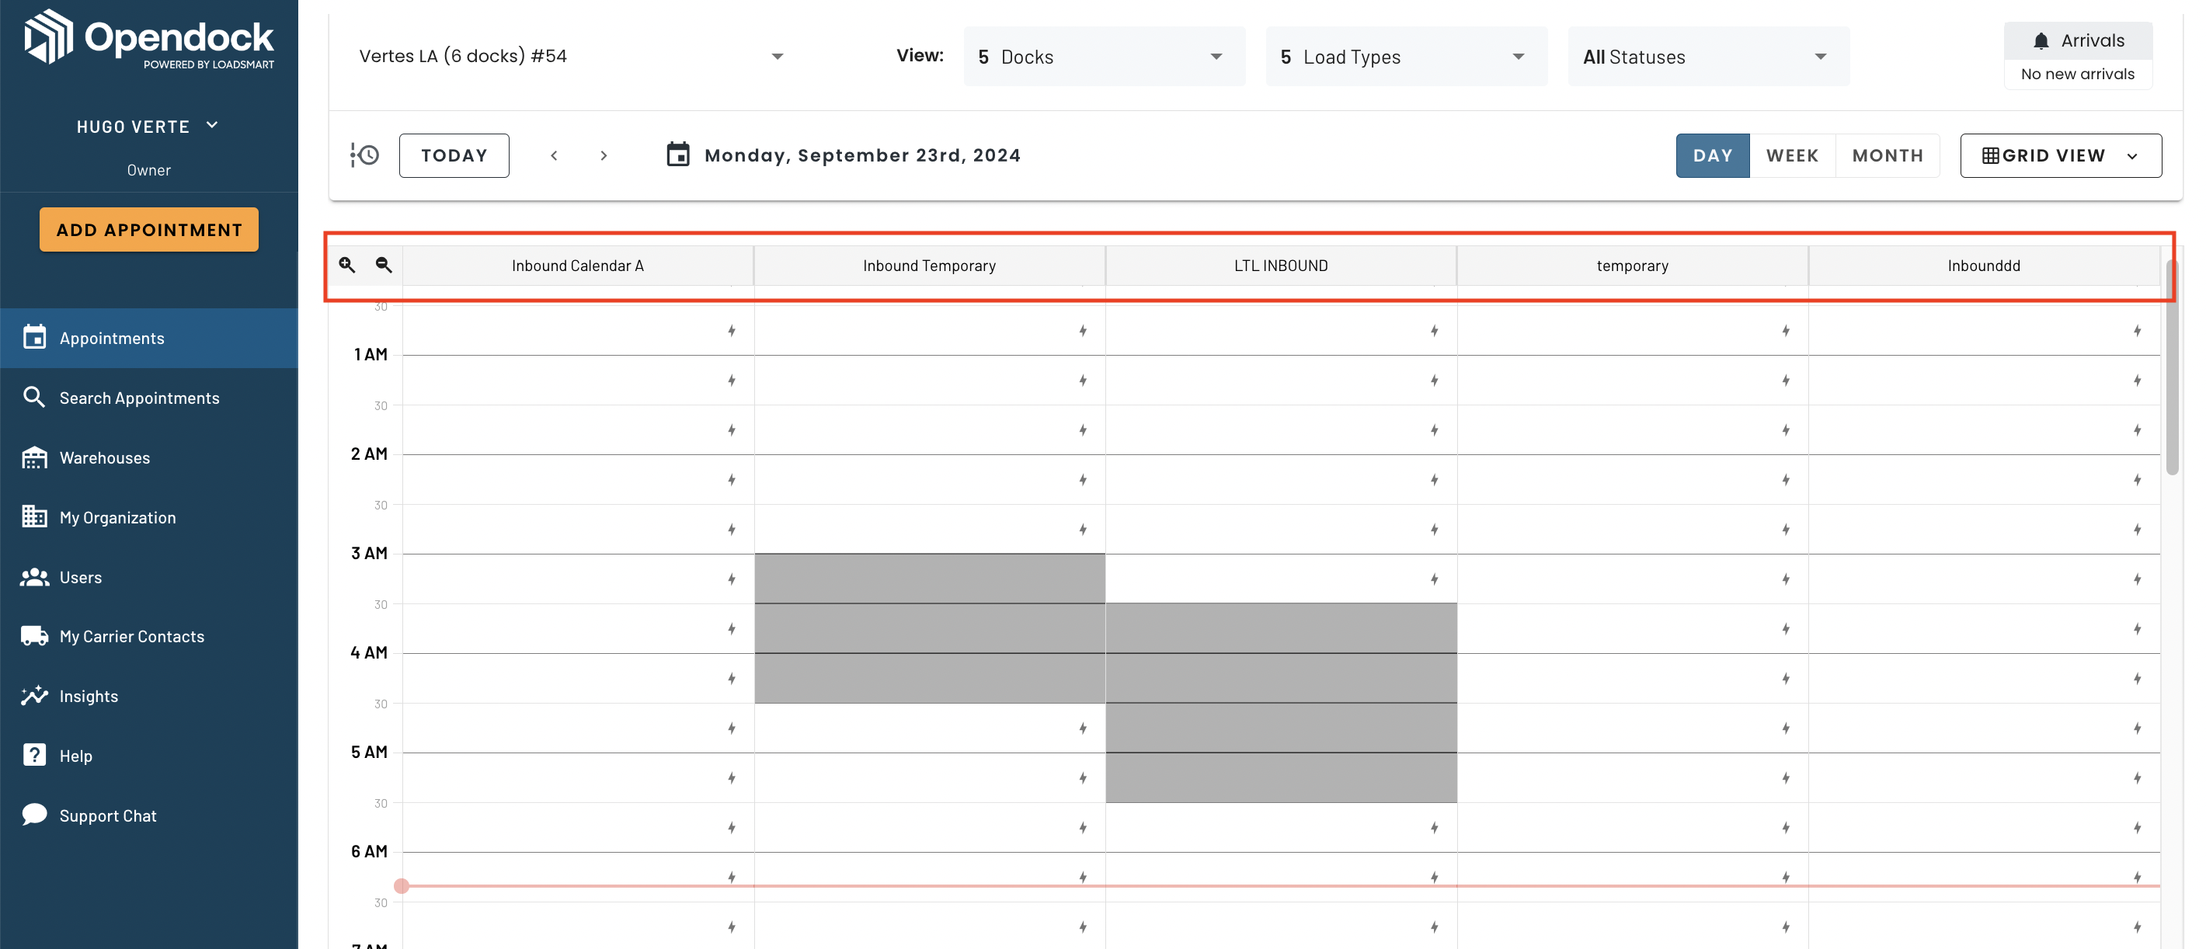
Task: Click the Appointments calendar icon in sidebar
Action: (x=34, y=338)
